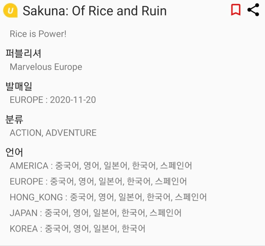This screenshot has height=246, width=265.
Task: Tap 스페인어 in the AMERICA row
Action: pos(176,166)
